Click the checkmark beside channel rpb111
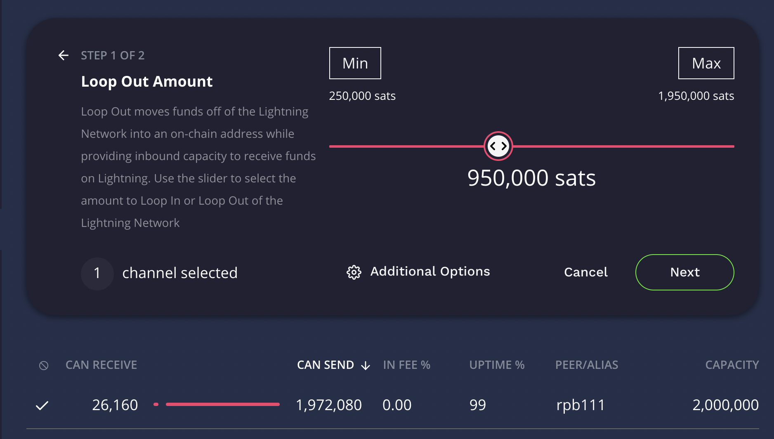Viewport: 774px width, 439px height. (42, 405)
